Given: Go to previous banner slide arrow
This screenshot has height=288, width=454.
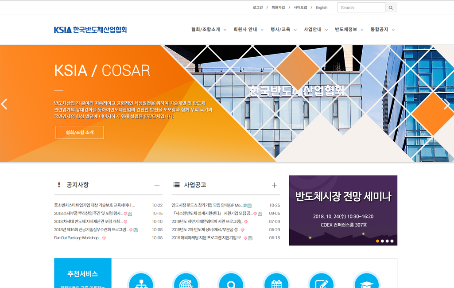Looking at the screenshot, I should 4,104.
